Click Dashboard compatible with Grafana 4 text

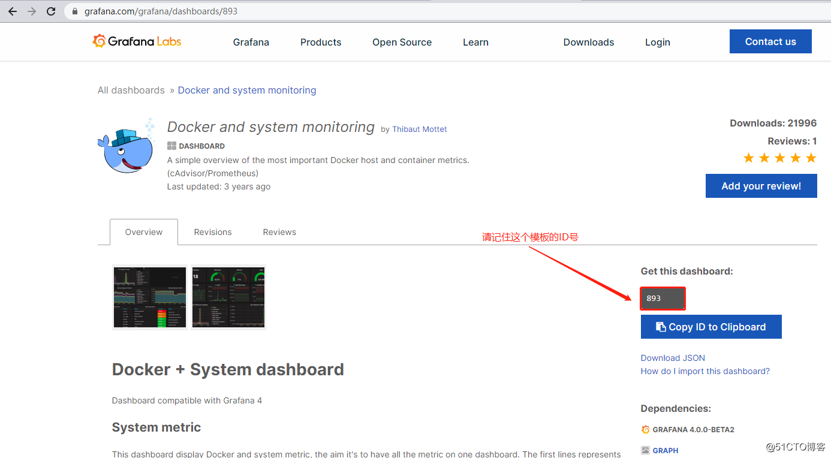[187, 400]
